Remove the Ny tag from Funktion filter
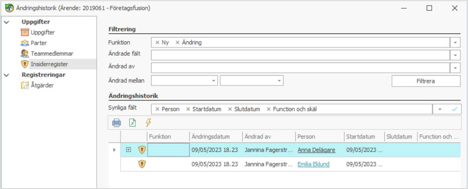This screenshot has width=468, height=189. pos(157,43)
